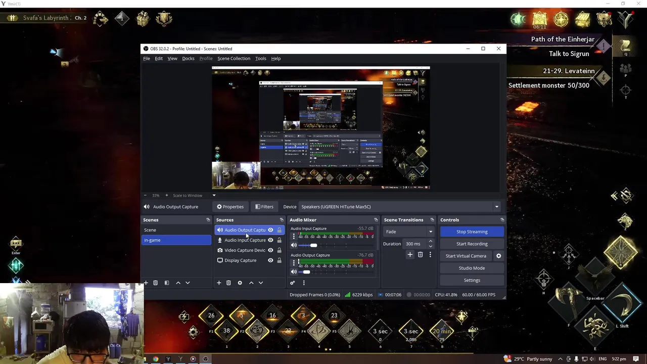Zoom in the preview with plus icon
The image size is (647, 364).
166,195
